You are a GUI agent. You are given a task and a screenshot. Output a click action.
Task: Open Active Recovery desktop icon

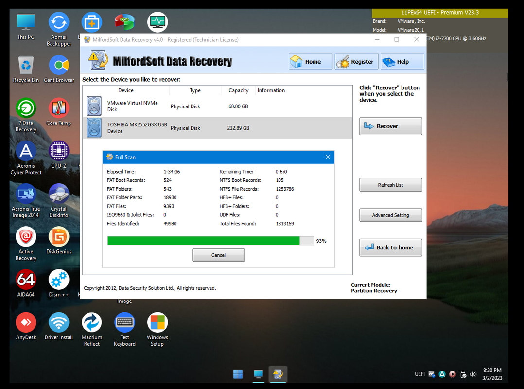[26, 244]
